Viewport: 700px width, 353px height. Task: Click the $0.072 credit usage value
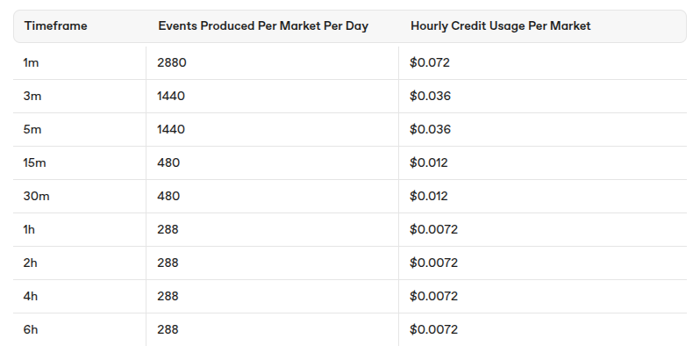430,63
